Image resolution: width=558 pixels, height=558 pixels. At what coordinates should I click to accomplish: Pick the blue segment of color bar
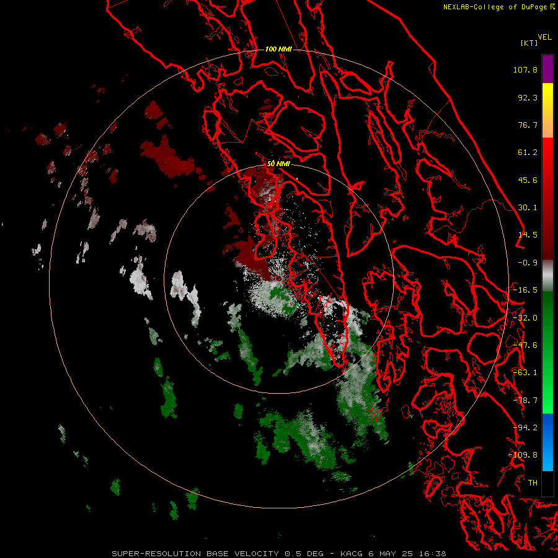[x=547, y=442]
